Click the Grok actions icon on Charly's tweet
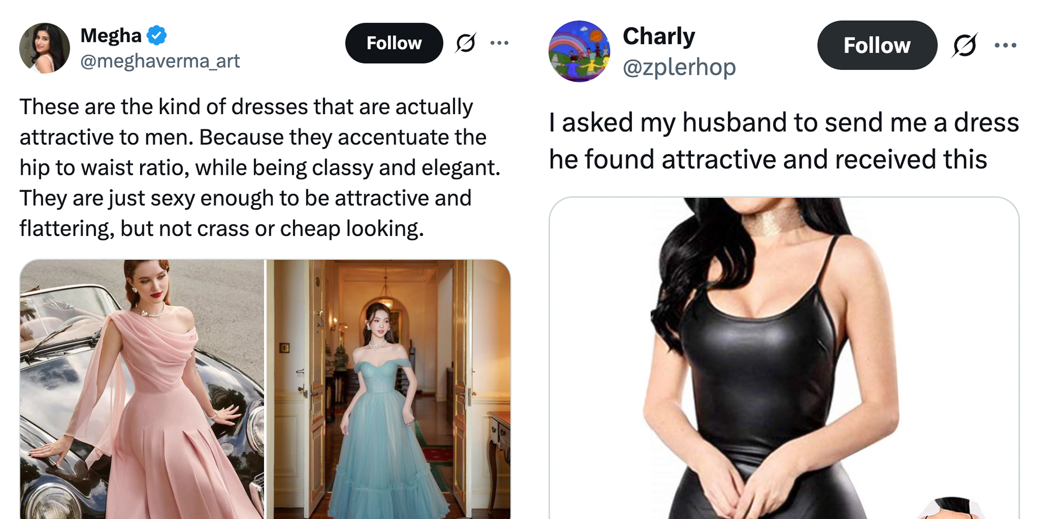Viewport: 1039px width, 519px height. (965, 45)
